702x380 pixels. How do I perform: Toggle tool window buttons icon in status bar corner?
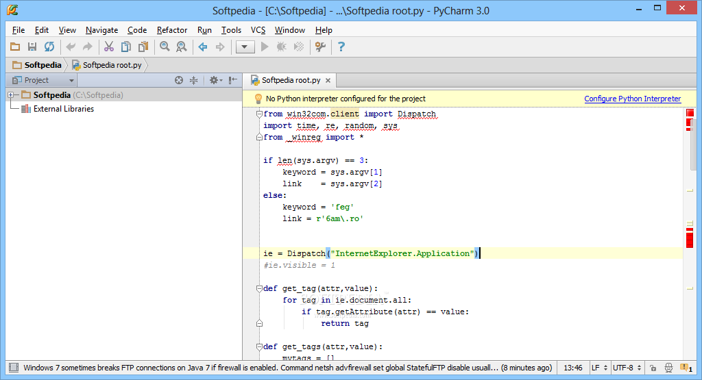tap(14, 368)
